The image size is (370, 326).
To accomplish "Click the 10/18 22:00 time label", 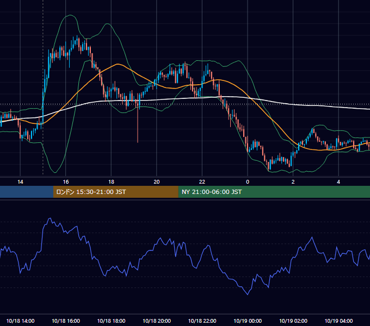I will 202,321.
